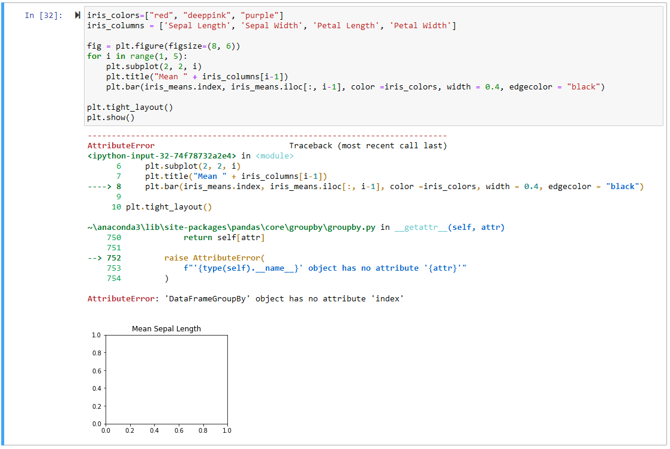Click the __getattr__(self, attr) function name
Viewport: 670px width, 449px height.
coord(449,227)
